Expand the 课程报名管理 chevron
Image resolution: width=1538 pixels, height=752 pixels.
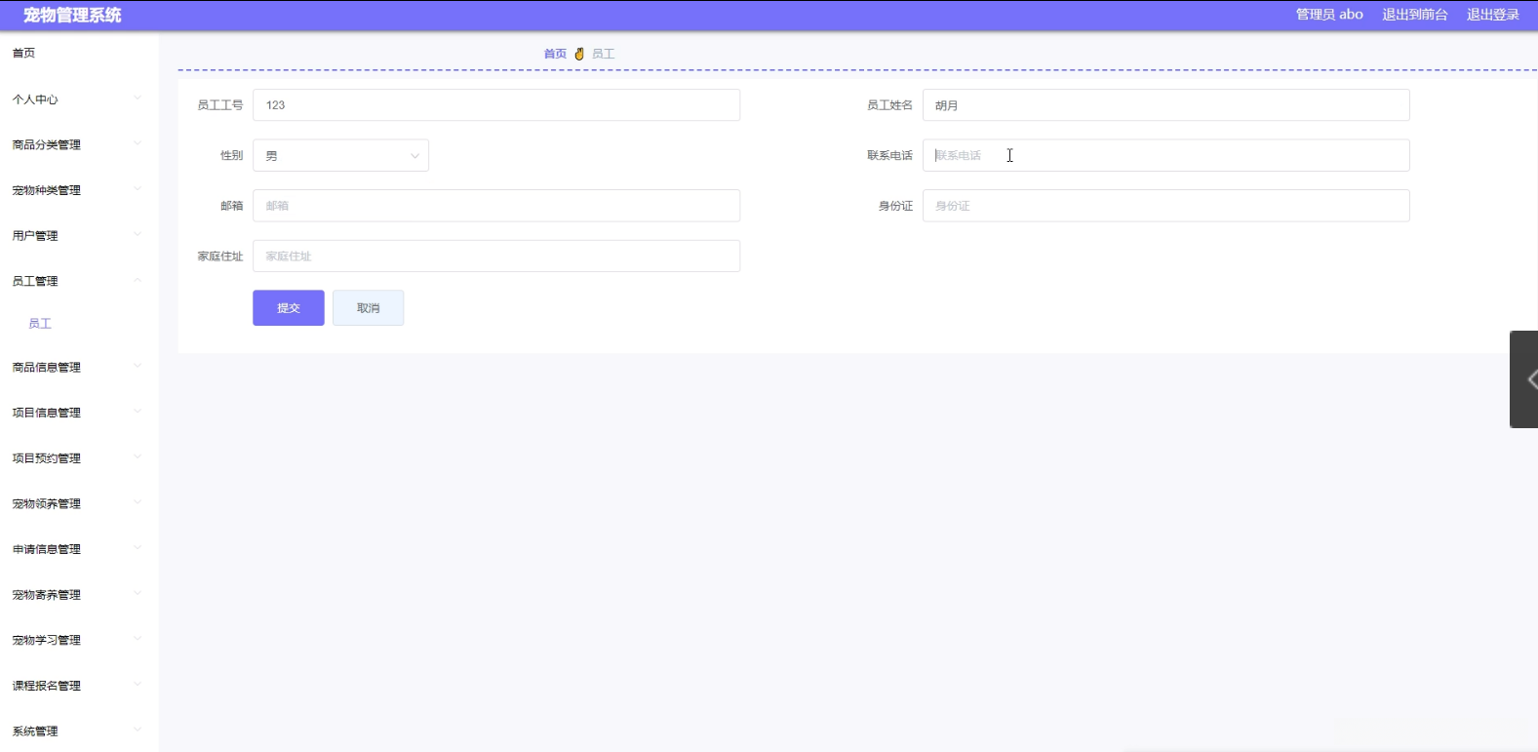click(138, 685)
